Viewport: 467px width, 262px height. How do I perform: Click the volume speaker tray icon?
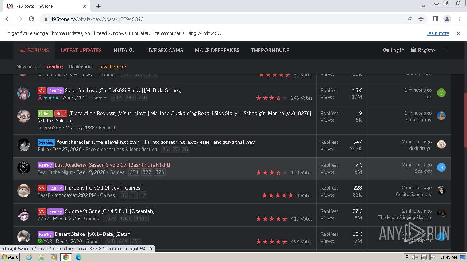tap(415, 257)
